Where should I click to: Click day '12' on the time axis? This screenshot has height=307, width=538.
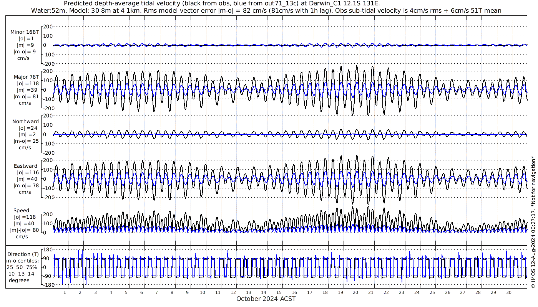(233, 292)
